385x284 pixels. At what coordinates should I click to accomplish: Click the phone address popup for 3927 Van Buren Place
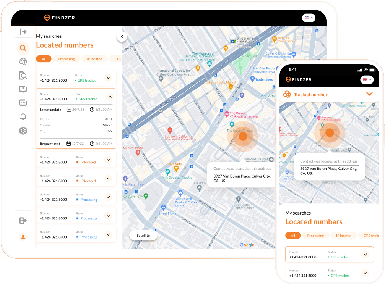point(329,167)
